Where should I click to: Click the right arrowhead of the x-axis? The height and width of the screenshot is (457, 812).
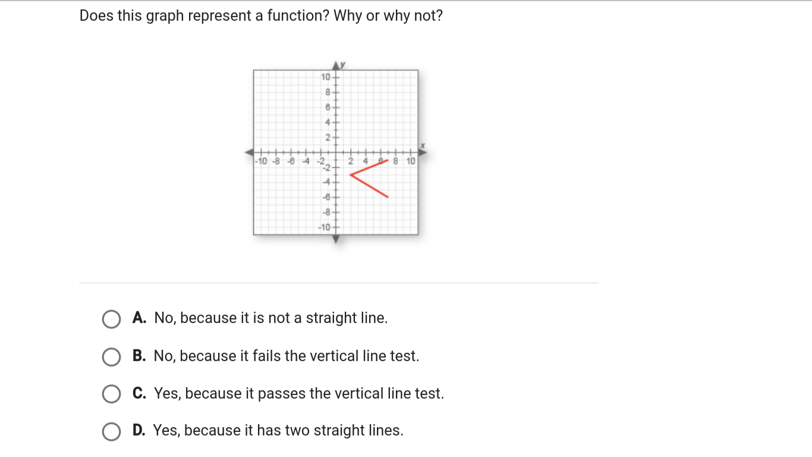coord(423,152)
